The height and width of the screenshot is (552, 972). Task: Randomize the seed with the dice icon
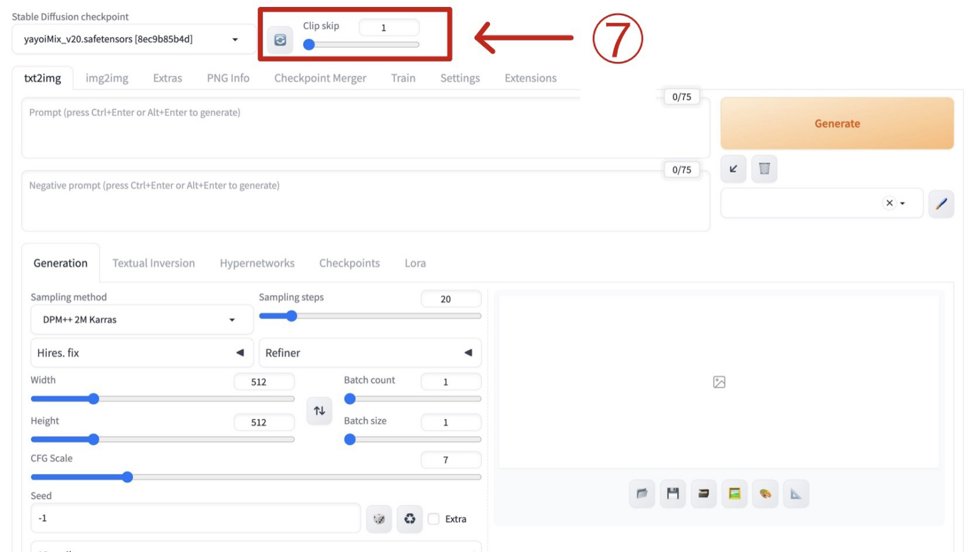coord(379,519)
